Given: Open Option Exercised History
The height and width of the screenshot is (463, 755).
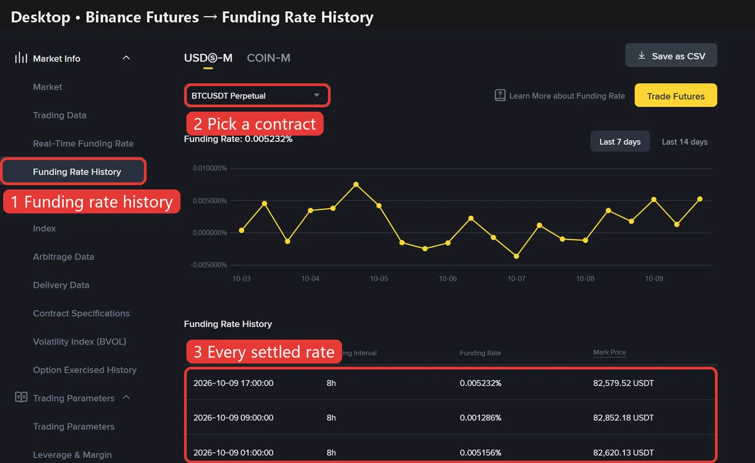Looking at the screenshot, I should [x=84, y=370].
